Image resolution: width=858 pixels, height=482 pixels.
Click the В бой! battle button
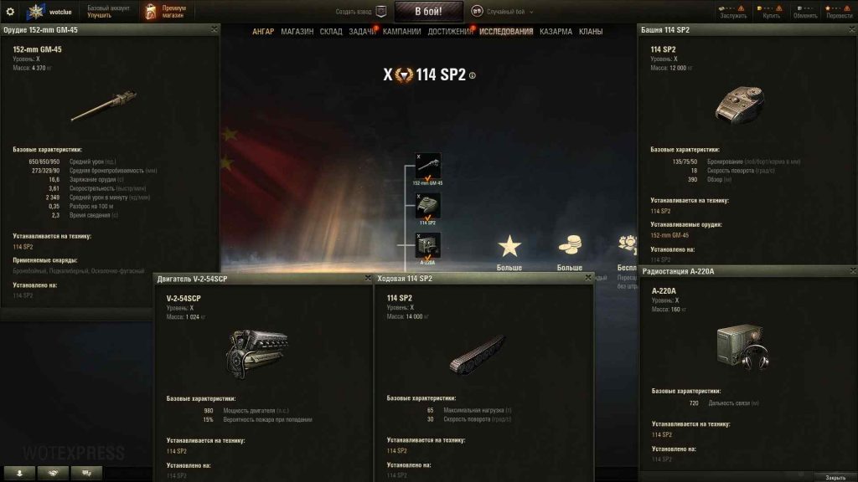[x=428, y=12]
